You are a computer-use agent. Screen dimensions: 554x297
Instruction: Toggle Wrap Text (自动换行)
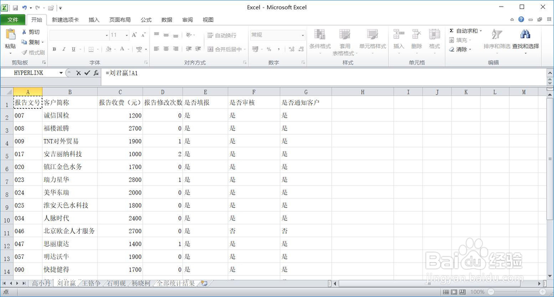[x=222, y=35]
